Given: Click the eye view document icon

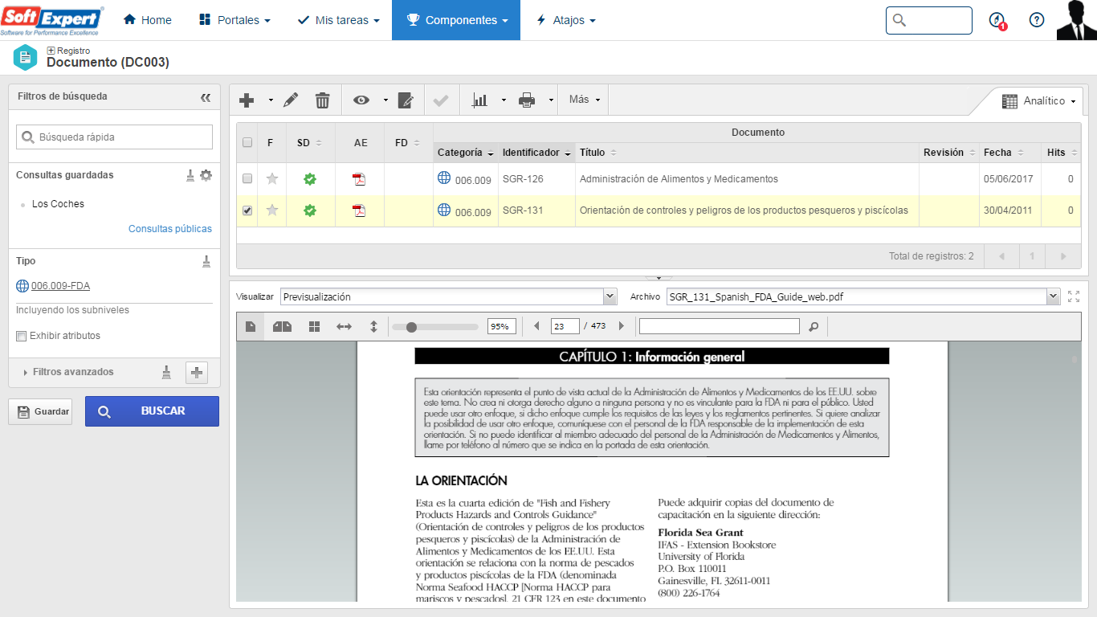Looking at the screenshot, I should 361,100.
